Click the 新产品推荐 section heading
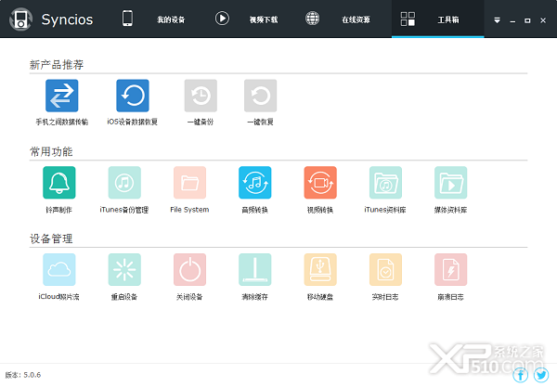Image resolution: width=557 pixels, height=387 pixels. (x=57, y=65)
